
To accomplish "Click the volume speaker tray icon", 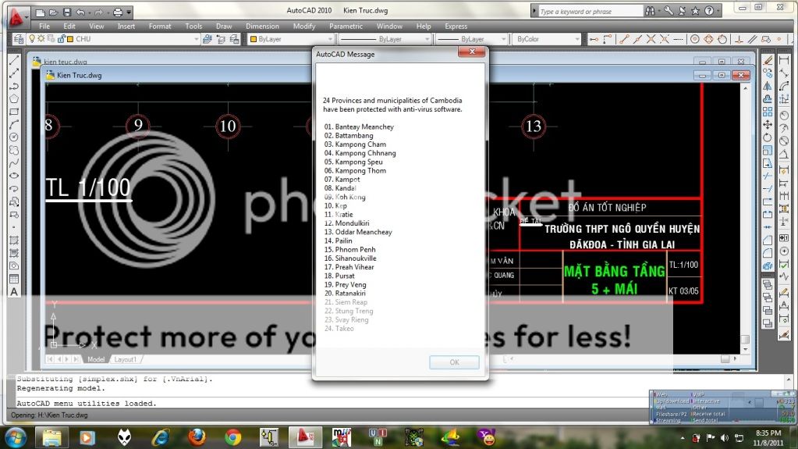I will [x=724, y=438].
